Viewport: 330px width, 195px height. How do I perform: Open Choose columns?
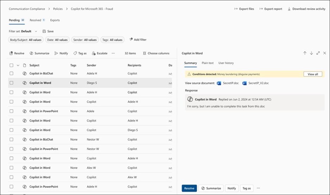click(156, 53)
